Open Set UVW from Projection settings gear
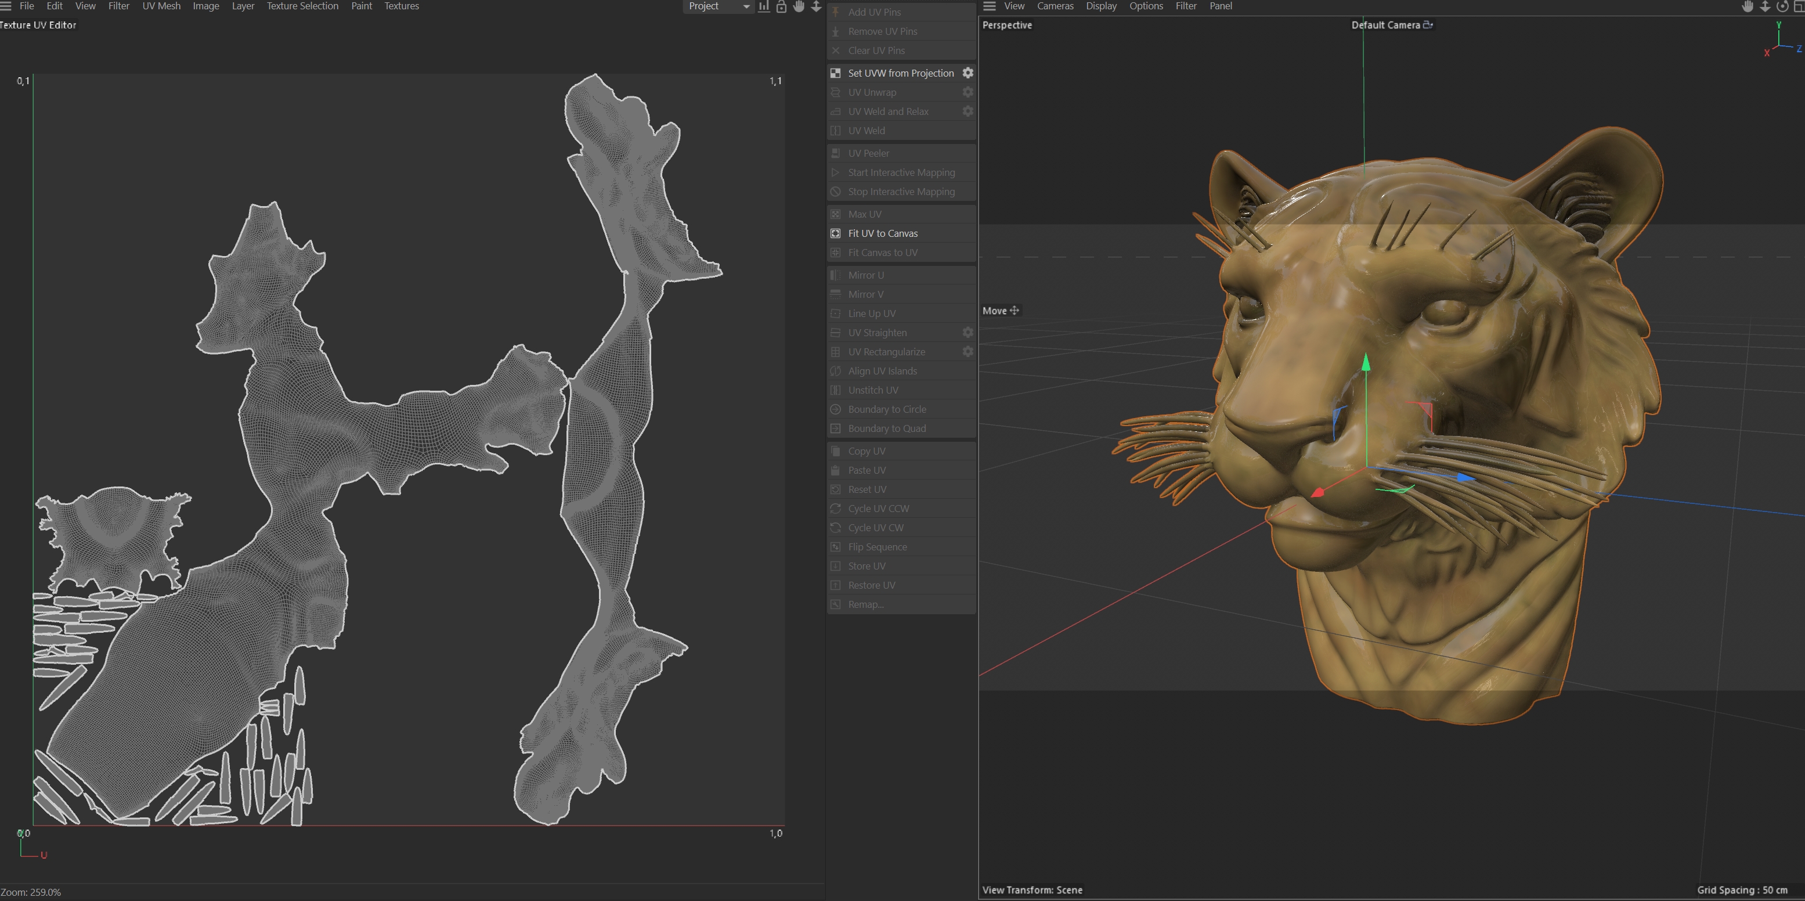 click(x=968, y=73)
